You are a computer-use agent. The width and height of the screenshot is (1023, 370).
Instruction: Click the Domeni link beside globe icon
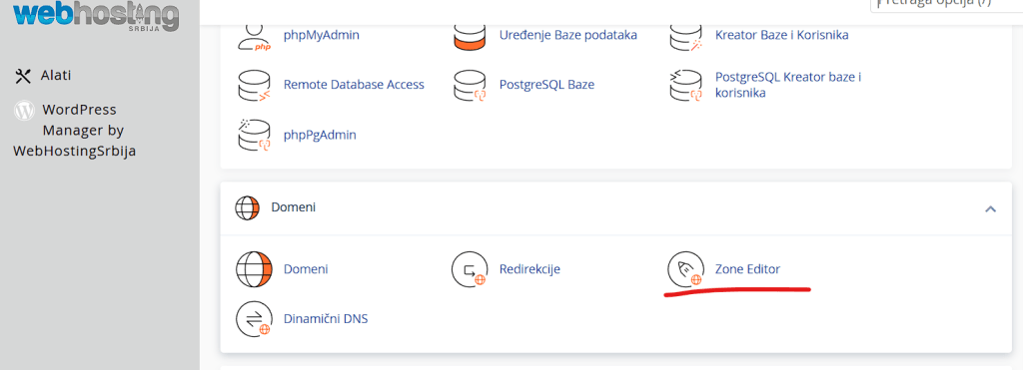point(306,269)
